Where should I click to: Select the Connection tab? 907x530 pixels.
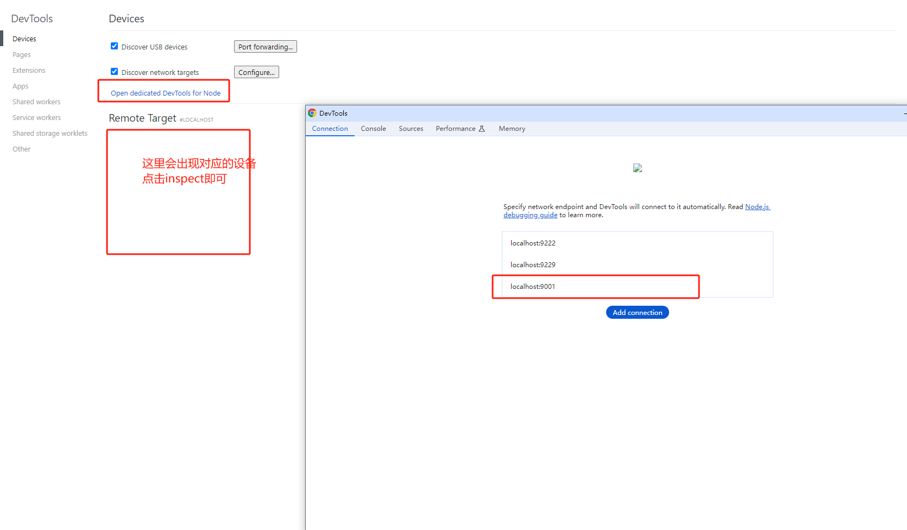330,129
